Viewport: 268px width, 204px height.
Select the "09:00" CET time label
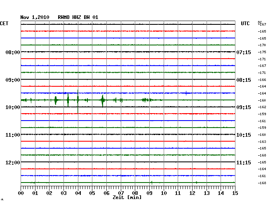click(x=13, y=80)
